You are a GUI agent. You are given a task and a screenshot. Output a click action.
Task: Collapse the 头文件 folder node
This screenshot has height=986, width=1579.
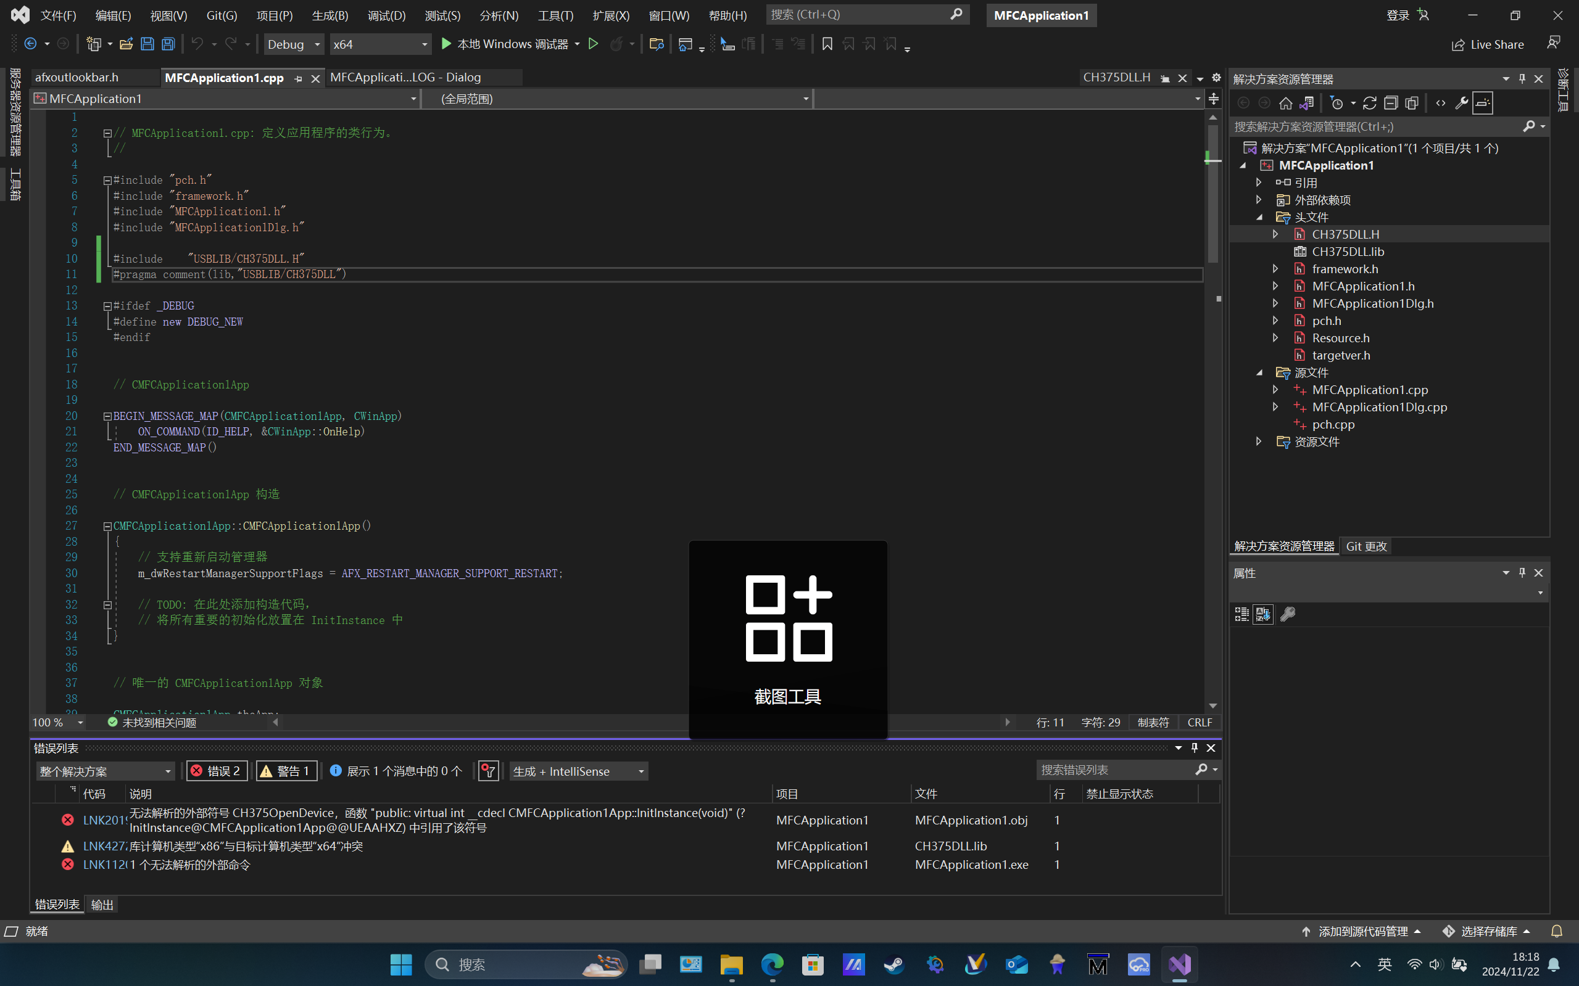pyautogui.click(x=1260, y=217)
